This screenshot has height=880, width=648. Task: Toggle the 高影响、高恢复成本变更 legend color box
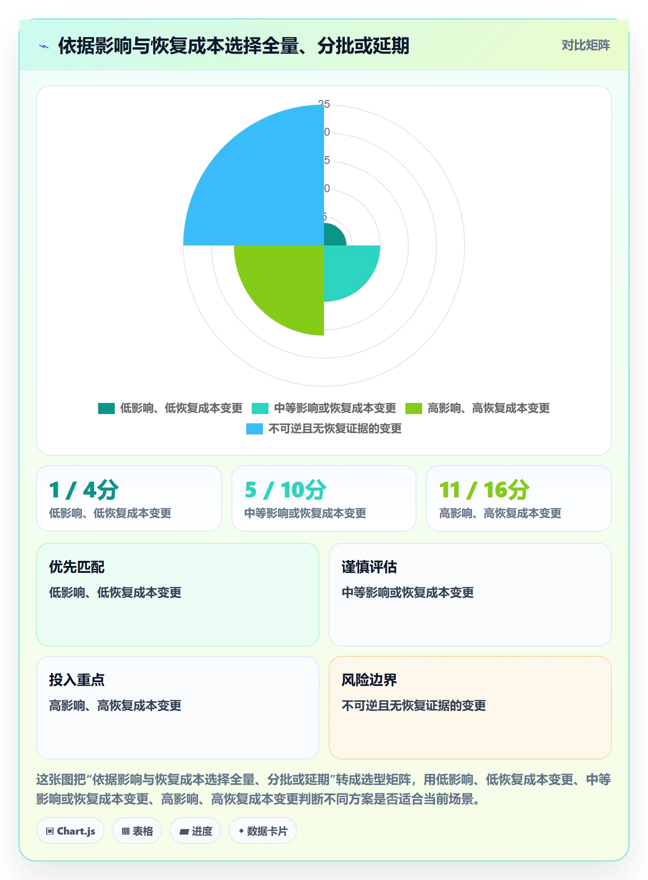point(413,409)
